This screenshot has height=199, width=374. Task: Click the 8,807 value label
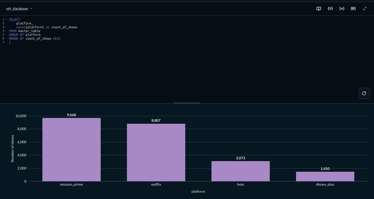click(156, 120)
